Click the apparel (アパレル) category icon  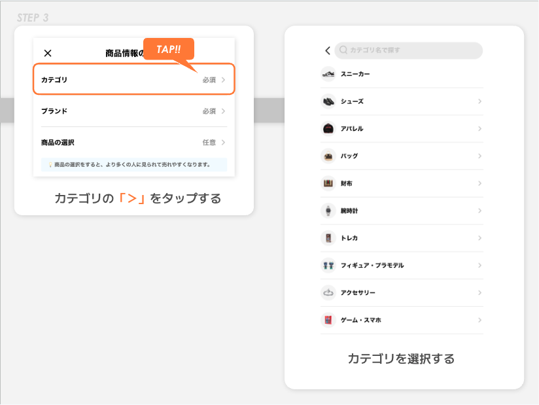(328, 129)
